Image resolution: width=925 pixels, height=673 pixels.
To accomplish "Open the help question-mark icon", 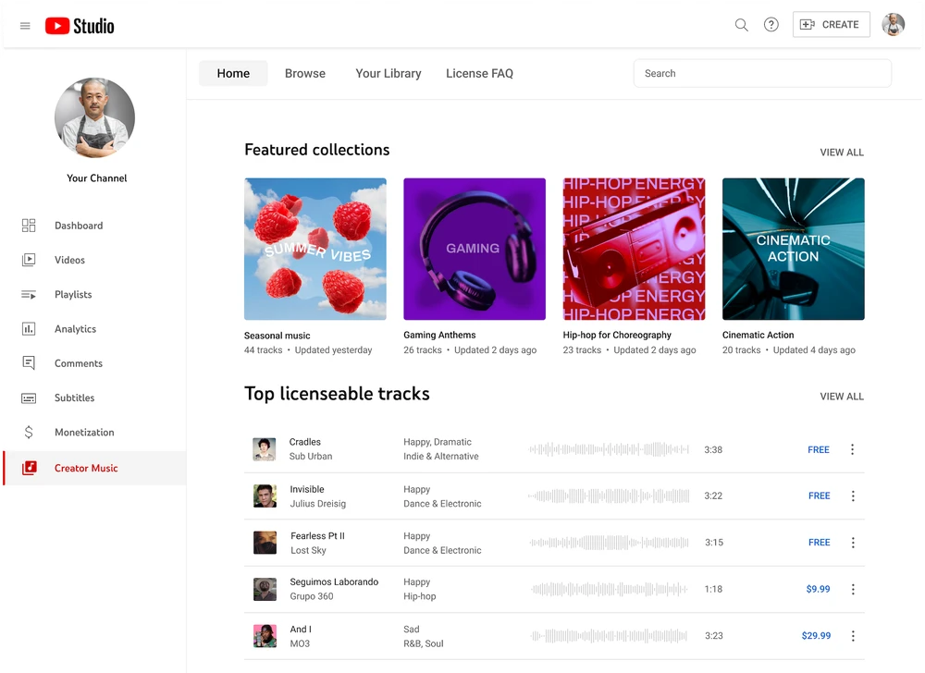I will click(771, 25).
